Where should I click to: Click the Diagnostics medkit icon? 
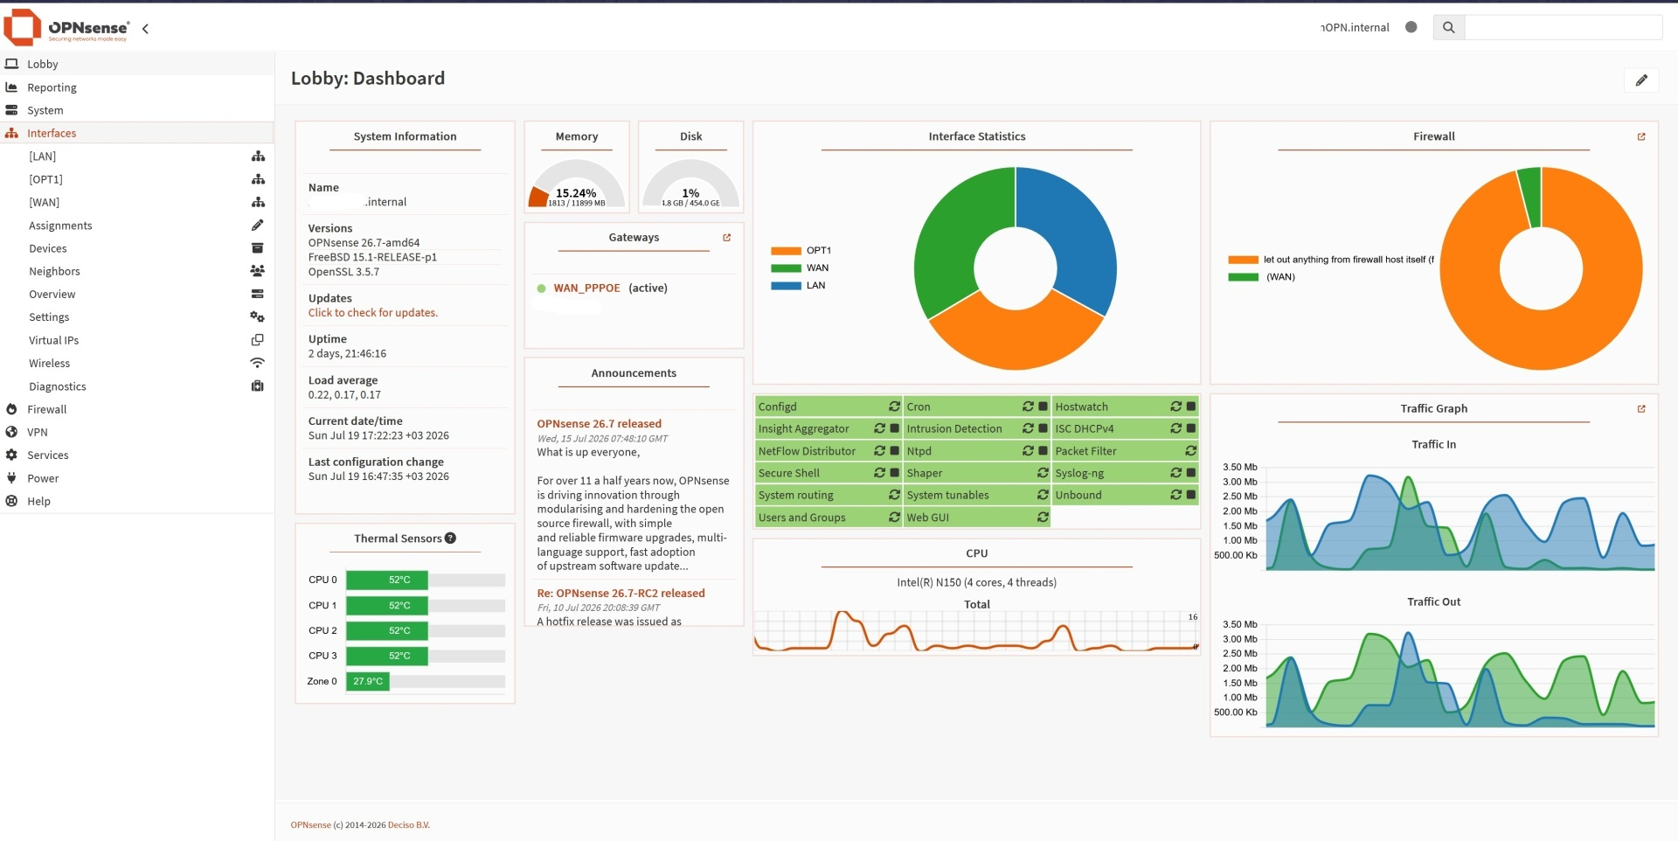tap(258, 386)
